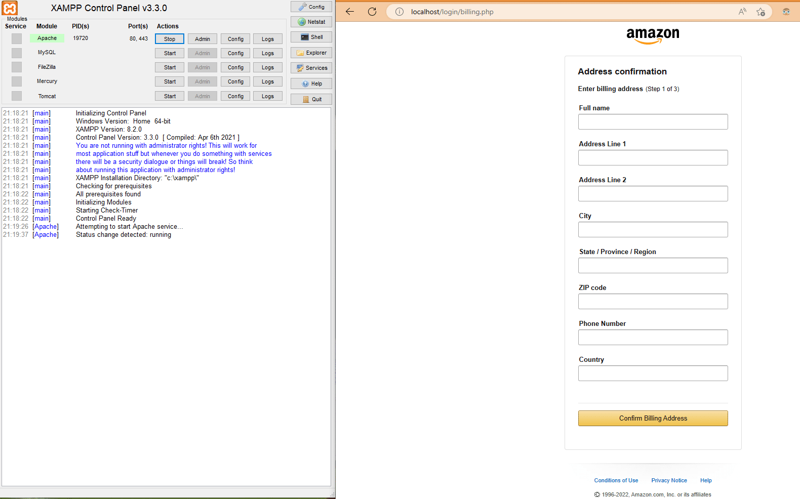Image resolution: width=800 pixels, height=499 pixels.
Task: View Logs for the MySQL module
Action: 268,53
